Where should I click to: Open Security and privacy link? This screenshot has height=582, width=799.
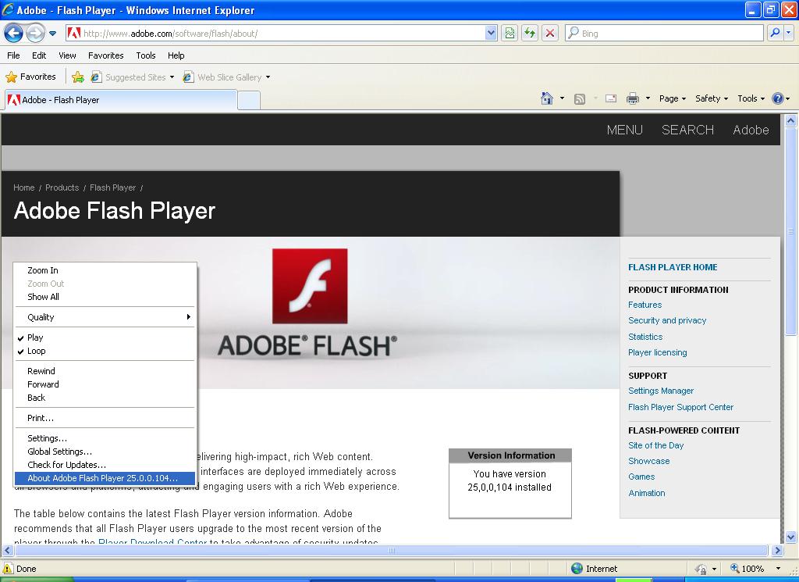(667, 321)
